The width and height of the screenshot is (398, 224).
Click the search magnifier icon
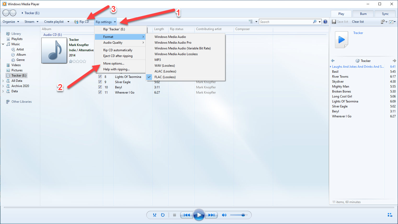pos(315,22)
